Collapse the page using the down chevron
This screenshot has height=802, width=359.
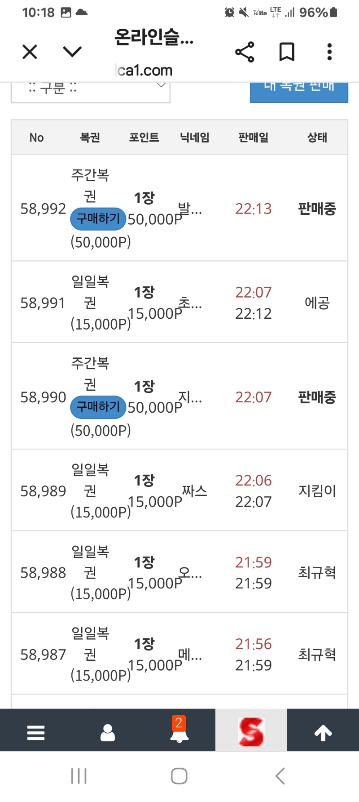pos(71,52)
